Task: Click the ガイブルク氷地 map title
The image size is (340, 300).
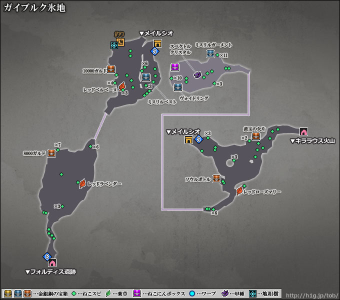Action: (x=34, y=8)
